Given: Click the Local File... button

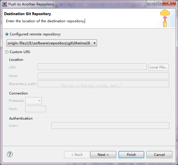Looking at the screenshot, I should click(x=159, y=67).
